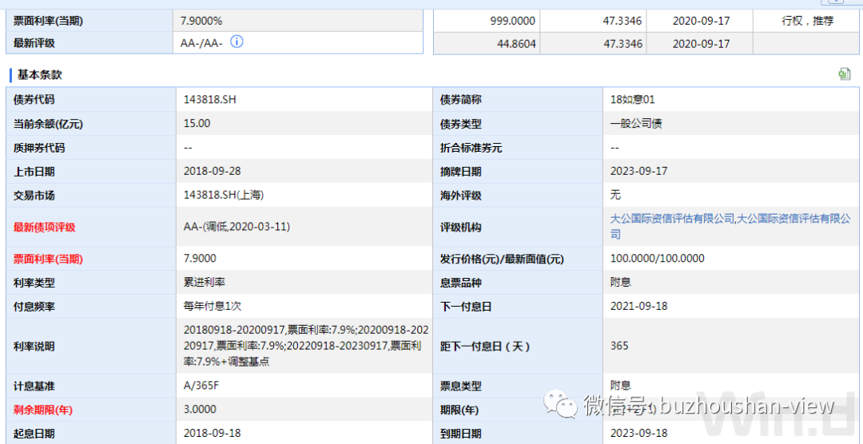Click the top 7.9000% coupon rate value
863x444 pixels.
coord(201,21)
